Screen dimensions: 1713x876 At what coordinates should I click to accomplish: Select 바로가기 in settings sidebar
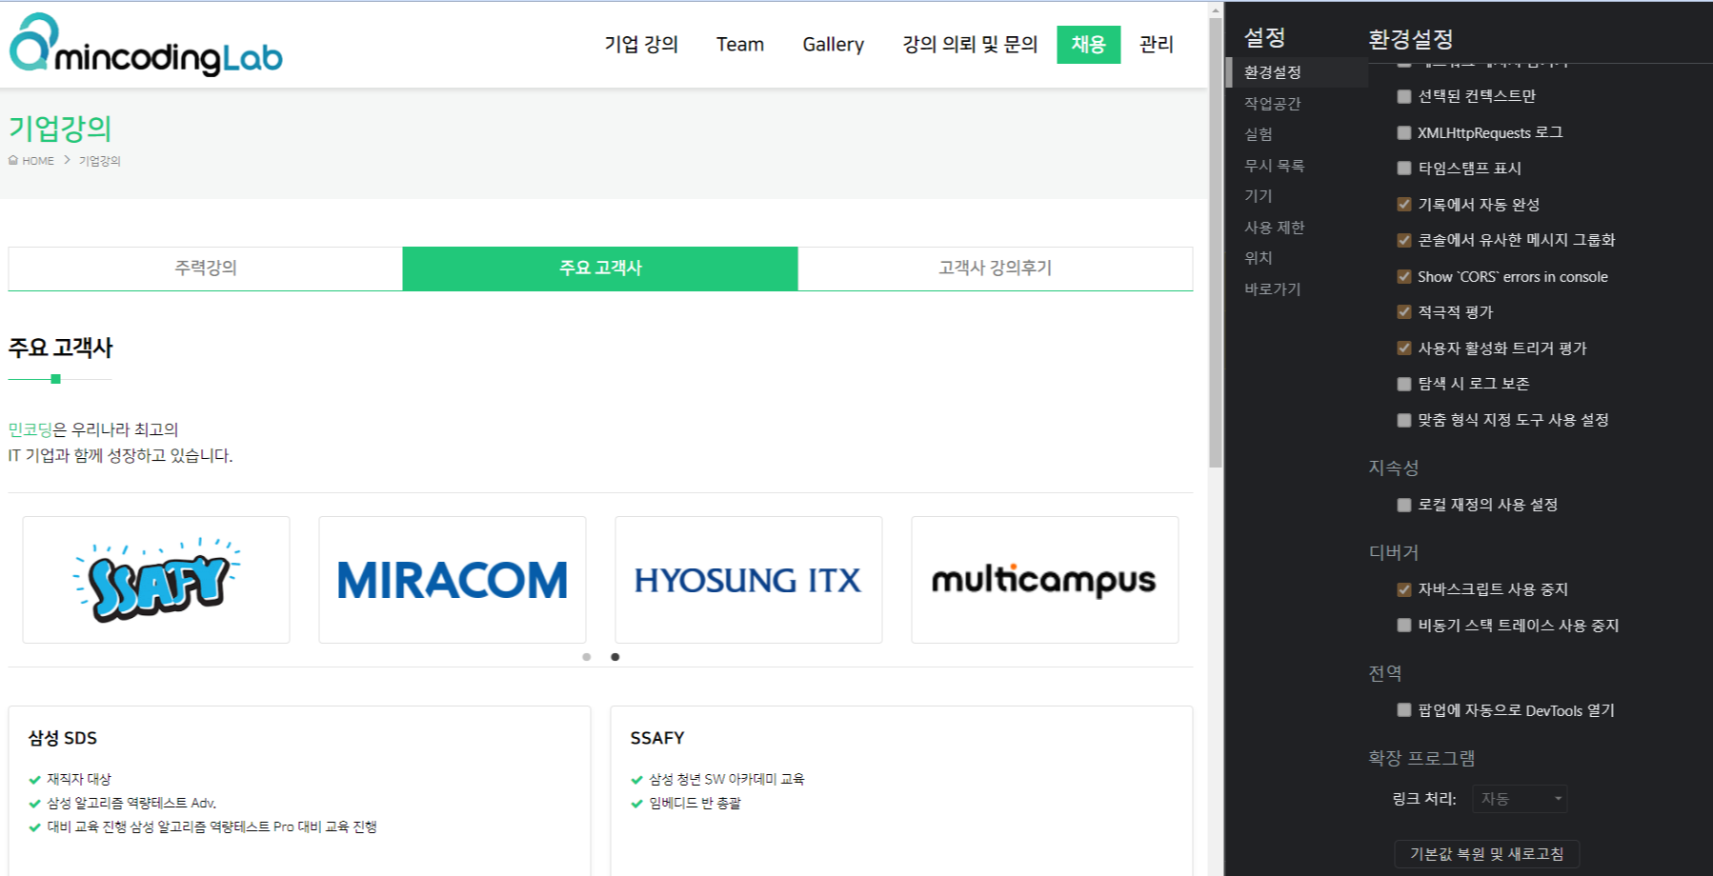pyautogui.click(x=1273, y=289)
